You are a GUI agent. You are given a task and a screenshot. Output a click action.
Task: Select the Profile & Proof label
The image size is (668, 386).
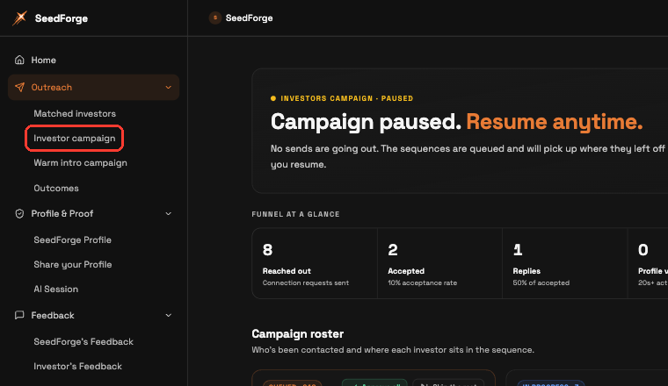pyautogui.click(x=62, y=213)
